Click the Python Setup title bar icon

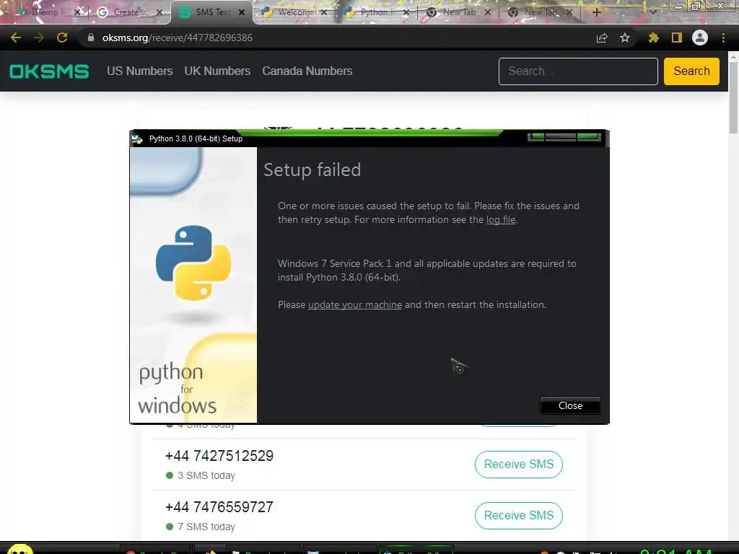click(136, 138)
